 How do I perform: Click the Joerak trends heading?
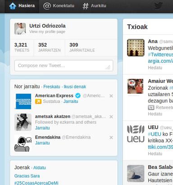point(22,167)
